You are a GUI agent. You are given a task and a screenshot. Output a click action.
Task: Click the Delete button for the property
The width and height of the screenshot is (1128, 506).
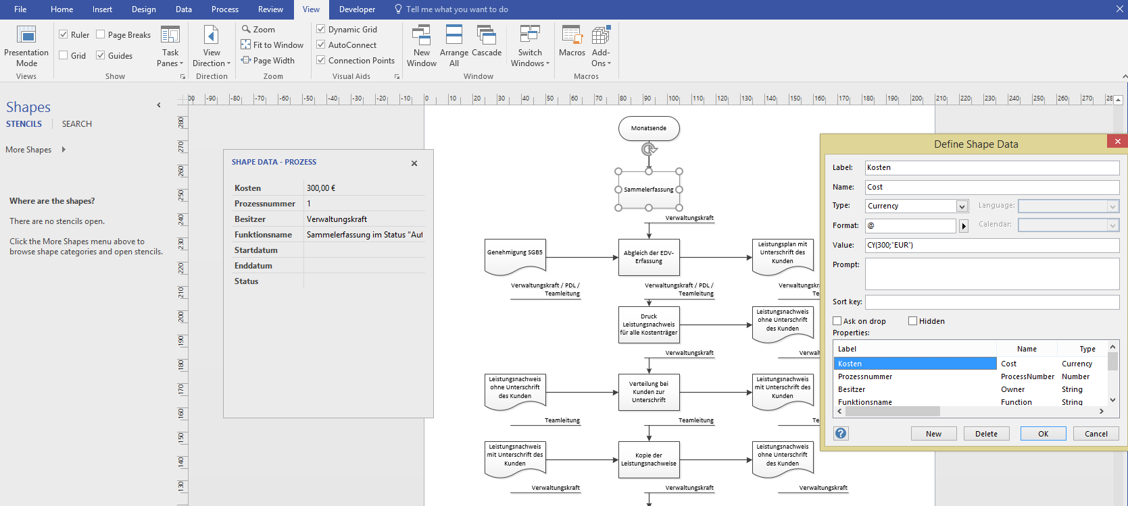pos(986,434)
